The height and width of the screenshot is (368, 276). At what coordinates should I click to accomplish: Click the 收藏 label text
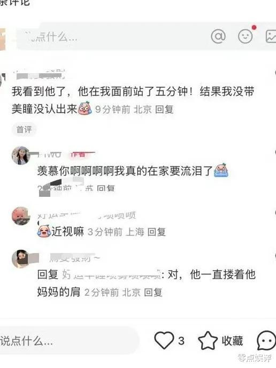pyautogui.click(x=232, y=341)
